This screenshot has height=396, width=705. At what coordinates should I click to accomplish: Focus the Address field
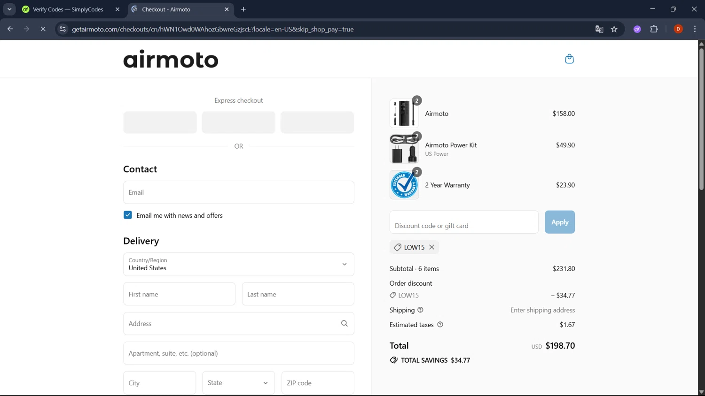click(x=239, y=324)
